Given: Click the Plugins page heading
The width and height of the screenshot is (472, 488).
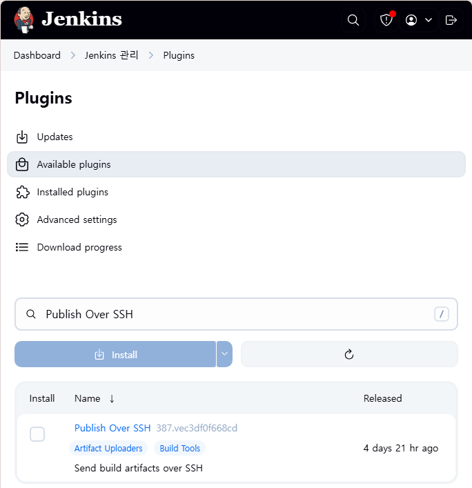Looking at the screenshot, I should click(43, 98).
